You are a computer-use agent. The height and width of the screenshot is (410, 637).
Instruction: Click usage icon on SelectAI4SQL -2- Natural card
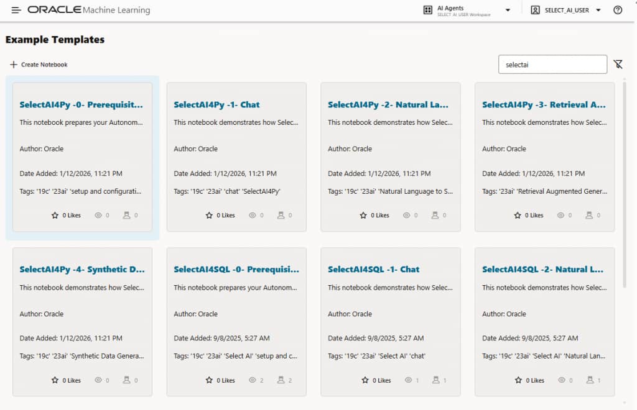589,380
